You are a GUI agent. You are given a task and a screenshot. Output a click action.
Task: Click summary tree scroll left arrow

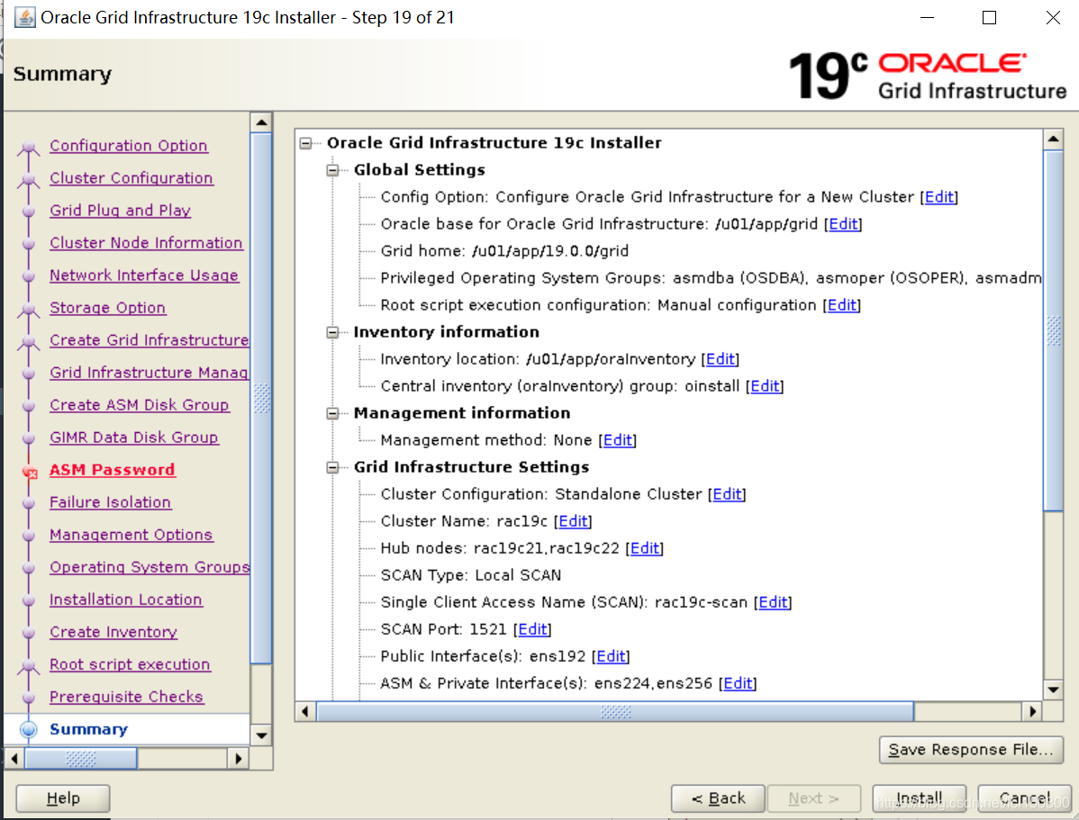click(305, 711)
